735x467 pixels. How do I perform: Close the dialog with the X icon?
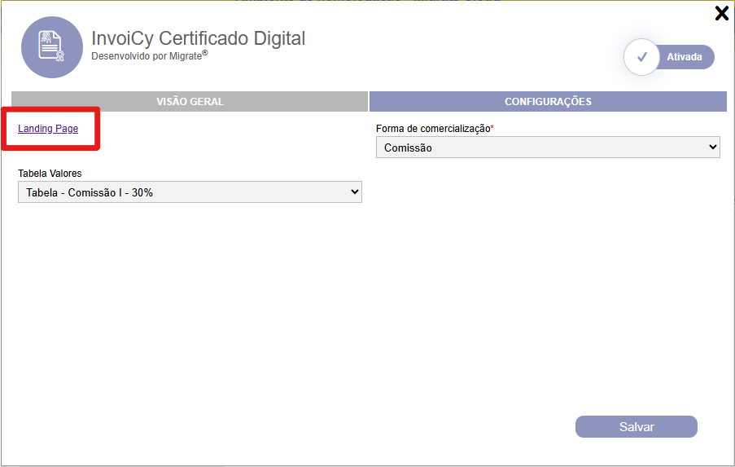coord(721,12)
